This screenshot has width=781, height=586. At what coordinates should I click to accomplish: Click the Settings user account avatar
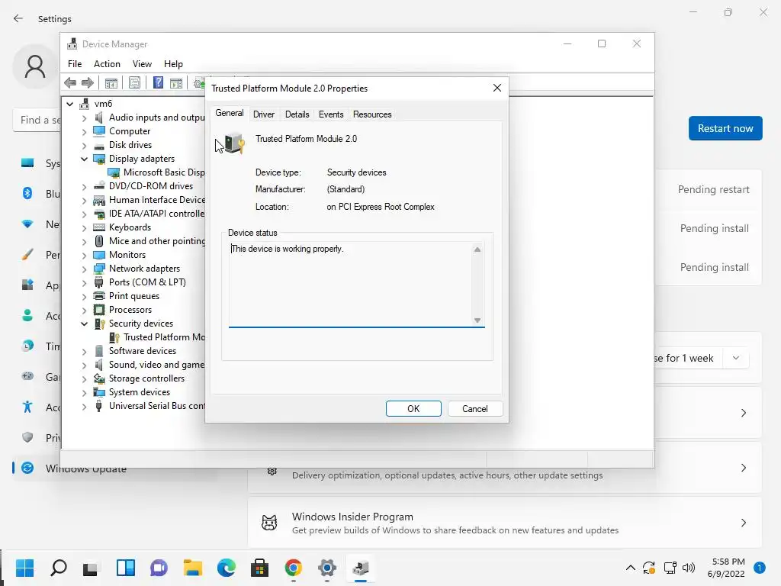click(35, 66)
